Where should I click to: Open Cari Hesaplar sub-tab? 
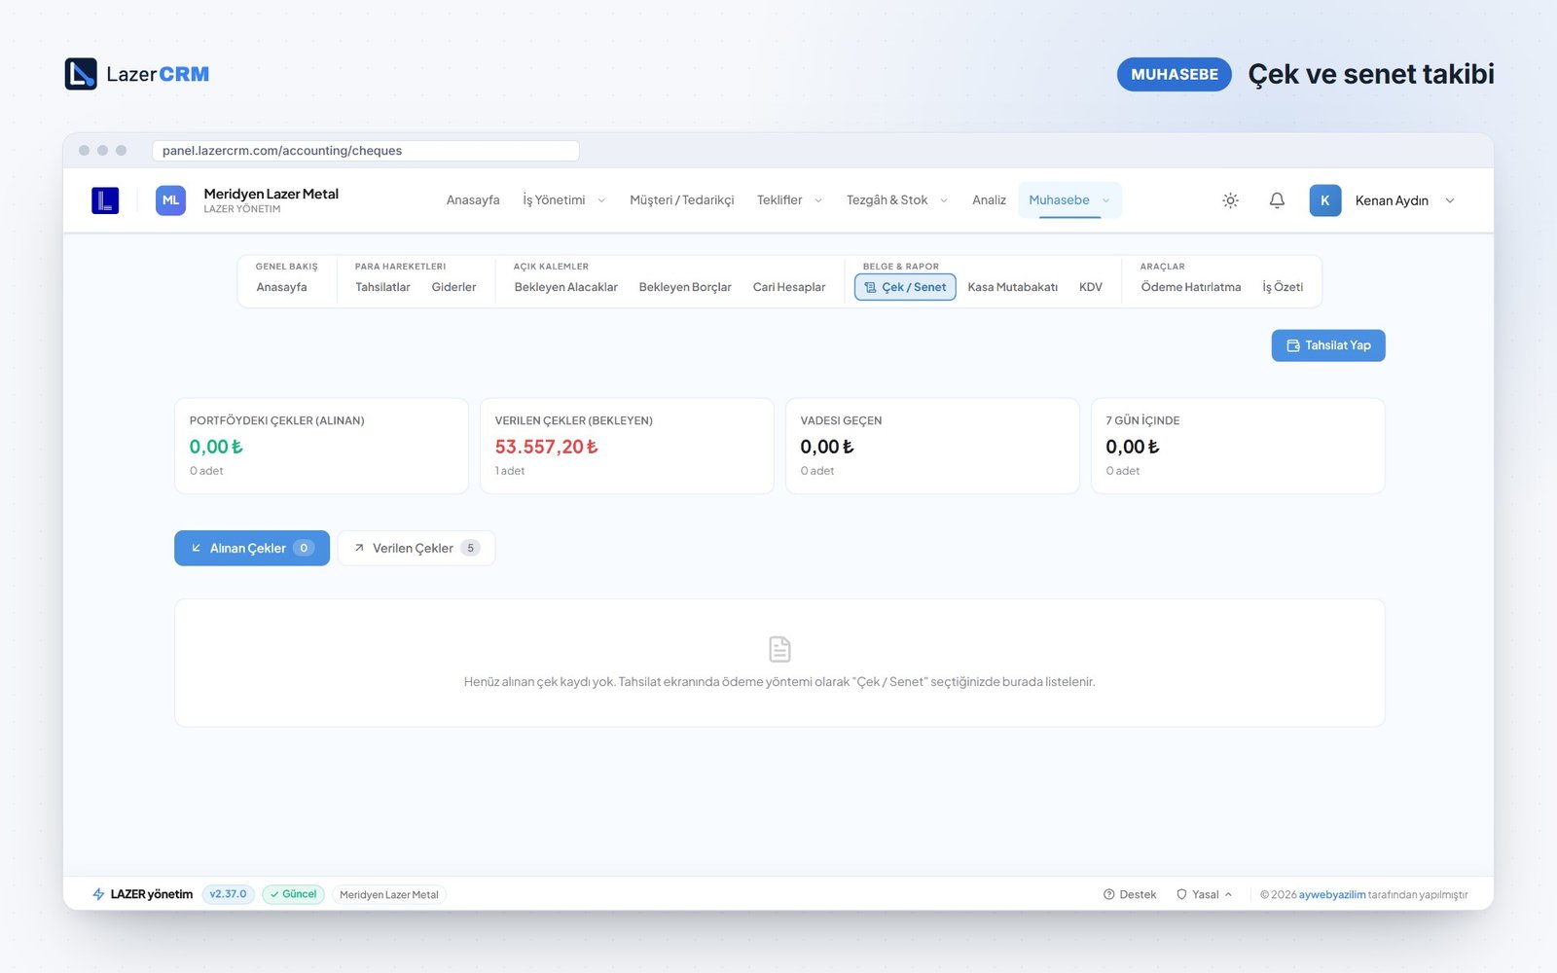click(x=789, y=287)
